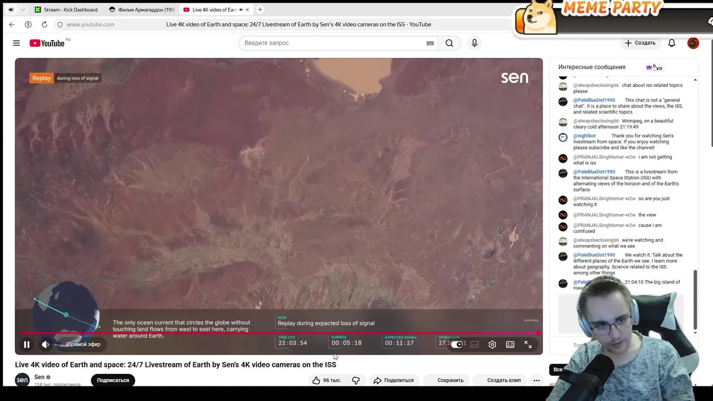The height and width of the screenshot is (401, 713).
Task: Open the YouTube guide hamburger menu
Action: coord(16,43)
